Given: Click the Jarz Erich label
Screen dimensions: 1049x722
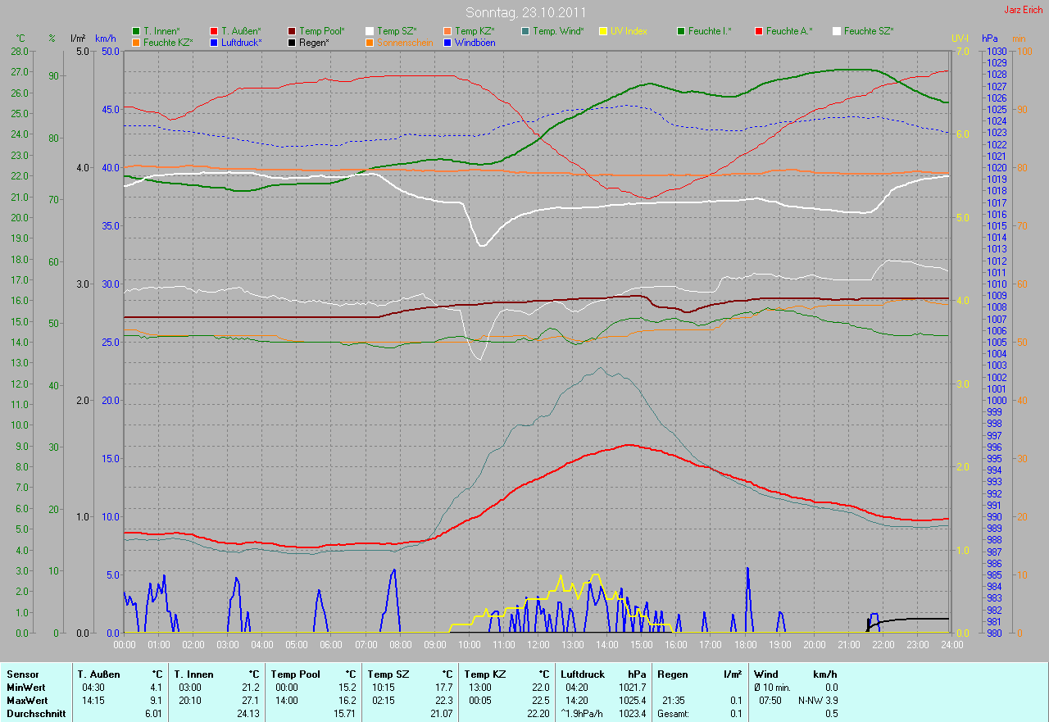Looking at the screenshot, I should 1023,10.
